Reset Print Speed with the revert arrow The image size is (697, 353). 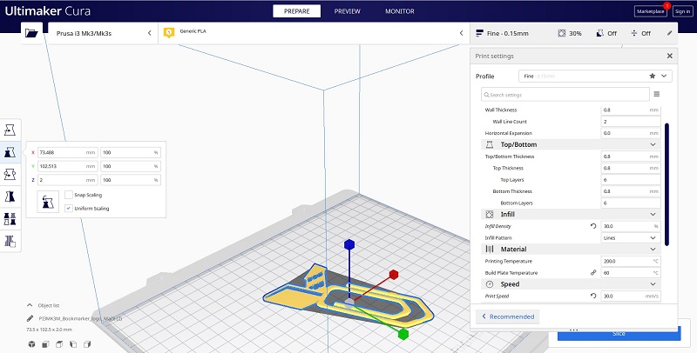tap(593, 296)
